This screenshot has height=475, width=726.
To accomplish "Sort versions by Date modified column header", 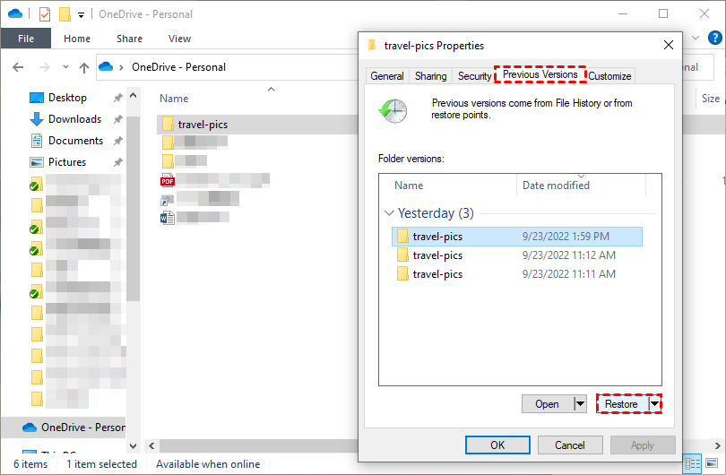I will tap(556, 186).
